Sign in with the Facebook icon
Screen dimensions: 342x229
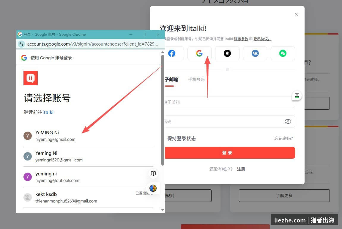(172, 53)
